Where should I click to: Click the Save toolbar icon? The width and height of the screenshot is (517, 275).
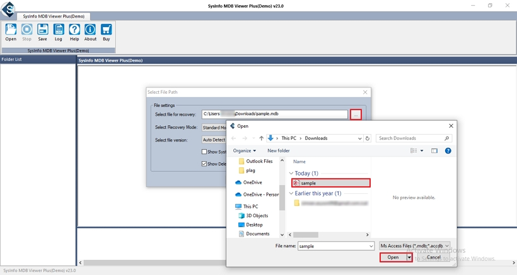(42, 30)
